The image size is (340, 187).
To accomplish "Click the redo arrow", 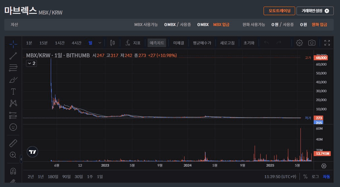I will (279, 43).
